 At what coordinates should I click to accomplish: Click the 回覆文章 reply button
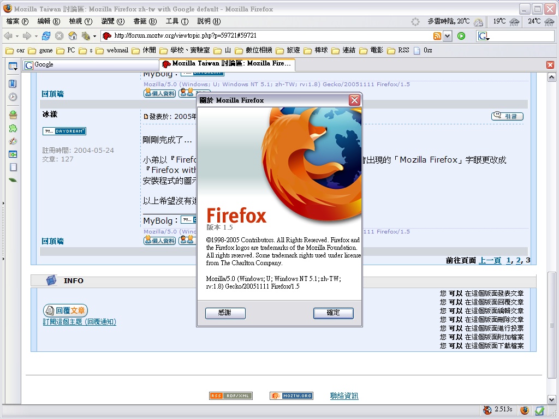[x=66, y=310]
